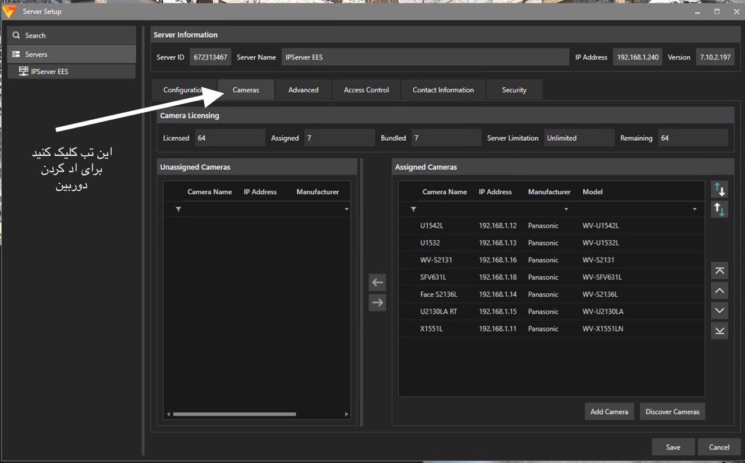
Task: Click right arrow to assign camera
Action: [x=378, y=302]
